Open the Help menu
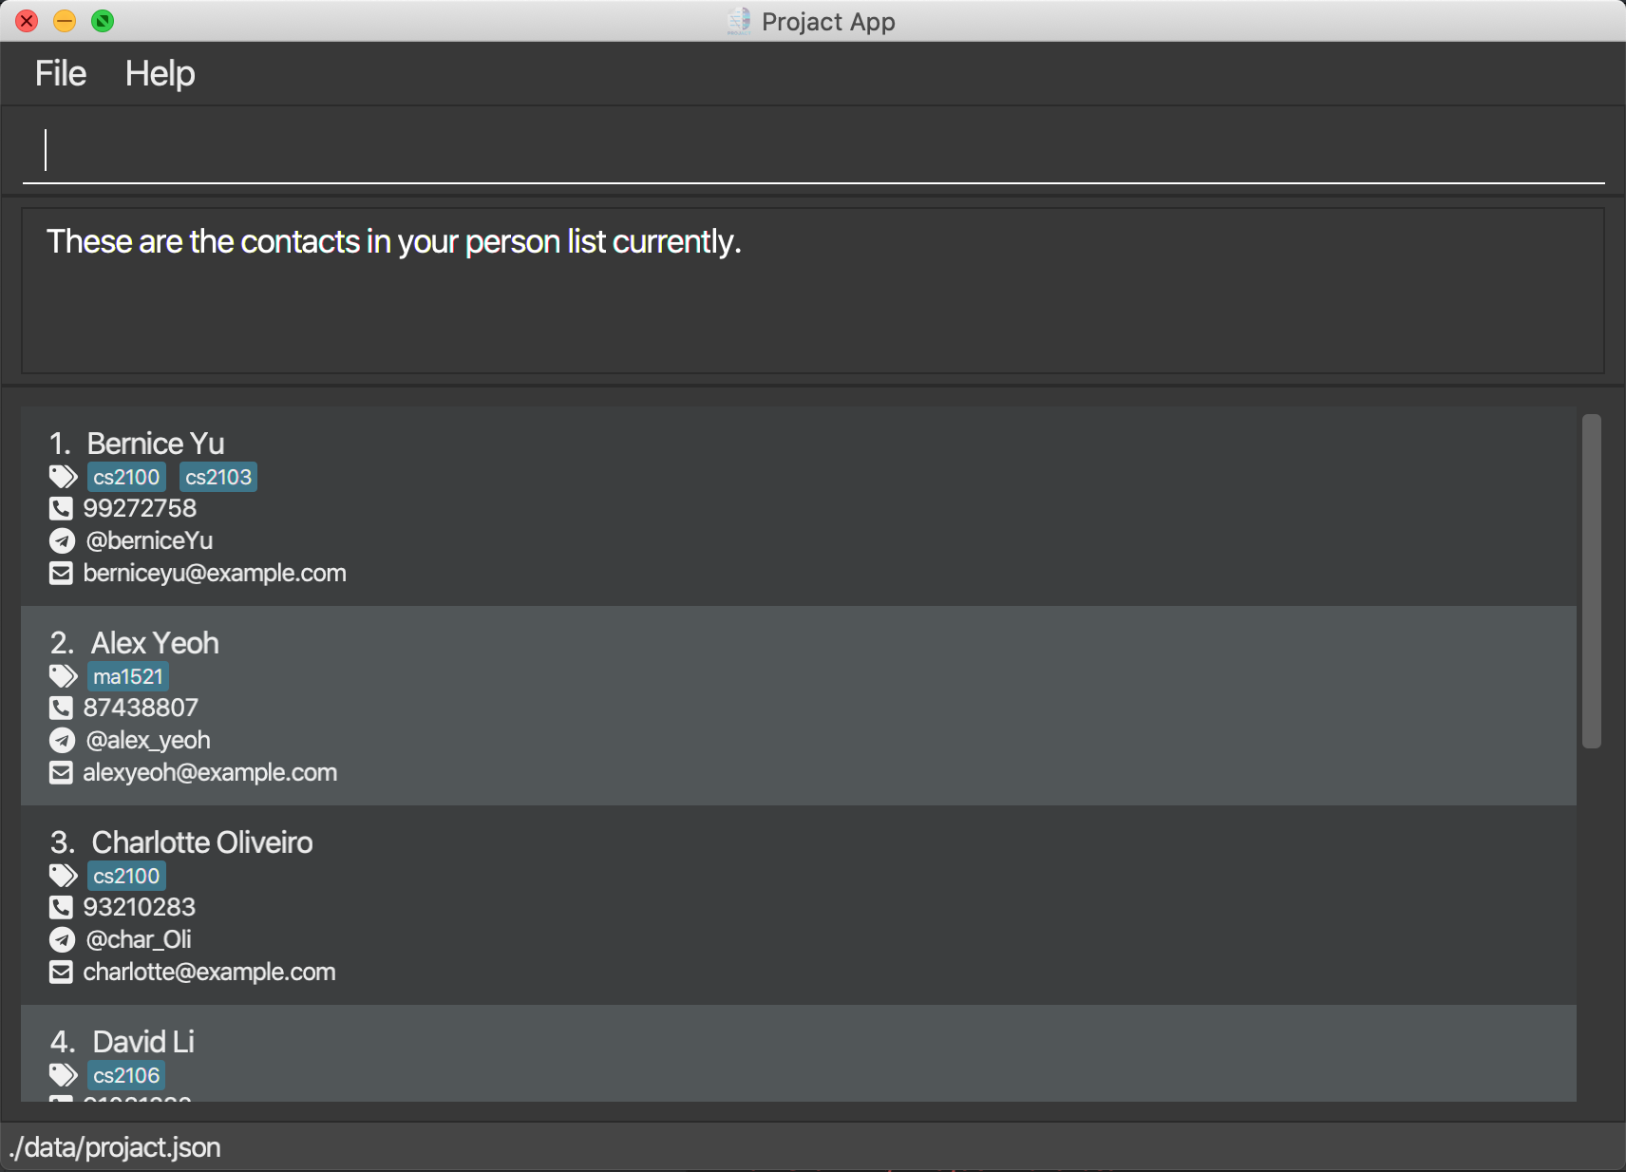This screenshot has height=1172, width=1626. [160, 73]
